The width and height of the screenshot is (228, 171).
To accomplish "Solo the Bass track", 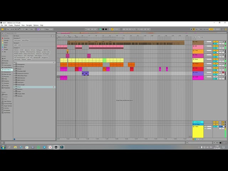I will [220, 59].
